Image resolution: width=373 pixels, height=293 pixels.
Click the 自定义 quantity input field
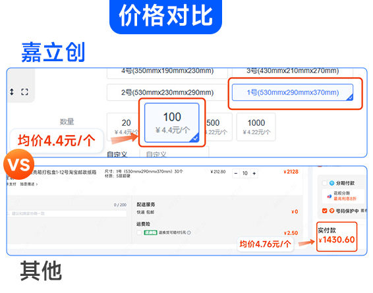[x=174, y=152]
